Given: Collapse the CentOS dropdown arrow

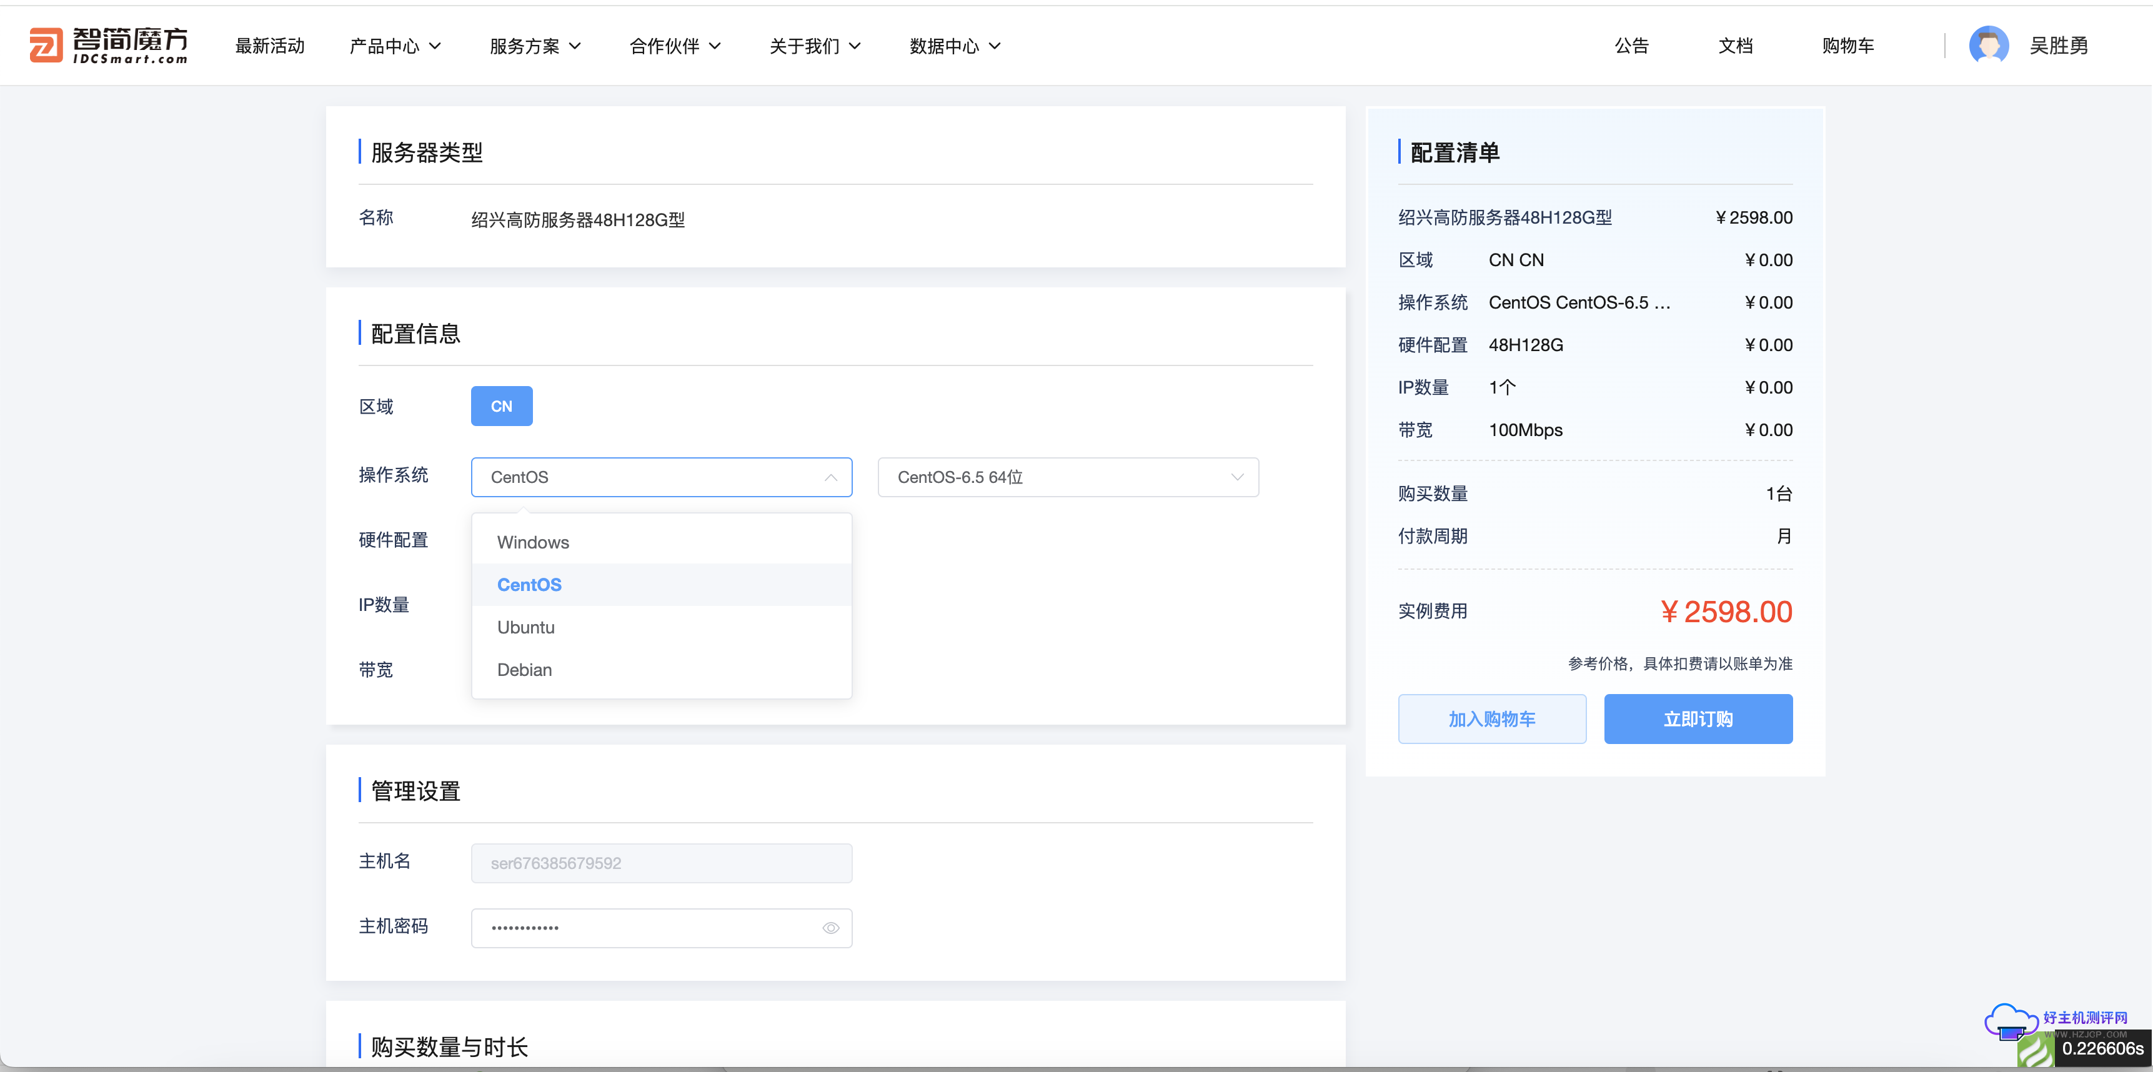Looking at the screenshot, I should 830,477.
